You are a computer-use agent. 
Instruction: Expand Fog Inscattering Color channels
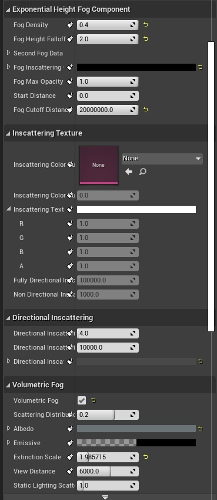(9, 67)
